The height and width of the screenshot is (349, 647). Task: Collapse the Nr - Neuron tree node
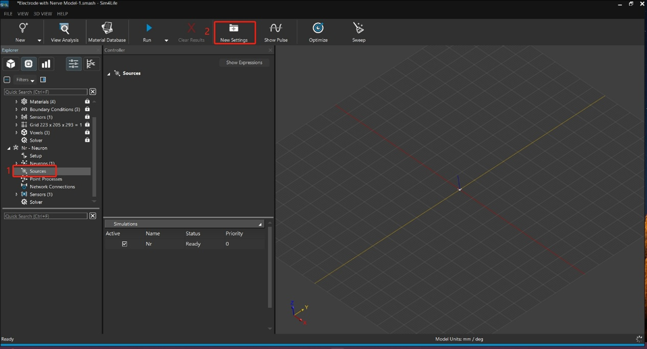coord(9,148)
